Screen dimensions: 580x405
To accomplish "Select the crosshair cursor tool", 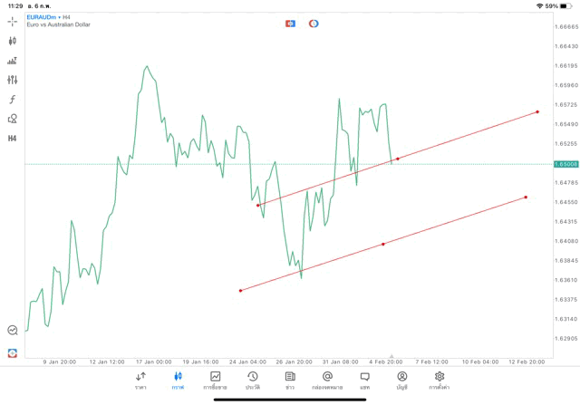I will click(13, 21).
